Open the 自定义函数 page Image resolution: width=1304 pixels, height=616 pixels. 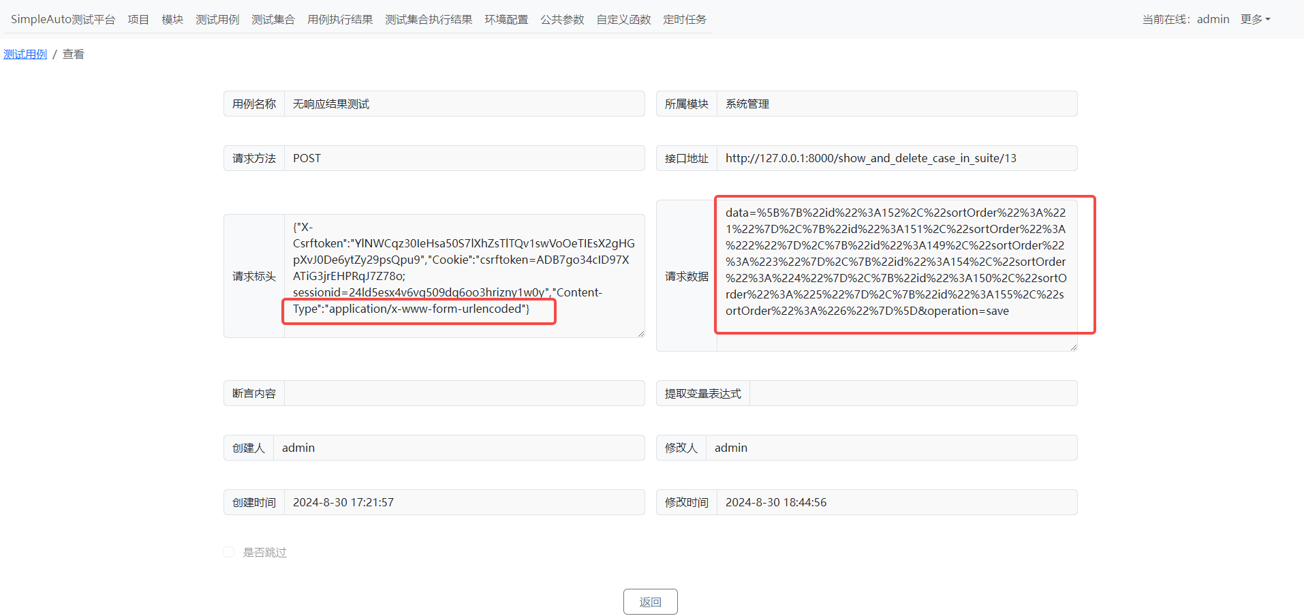click(622, 19)
